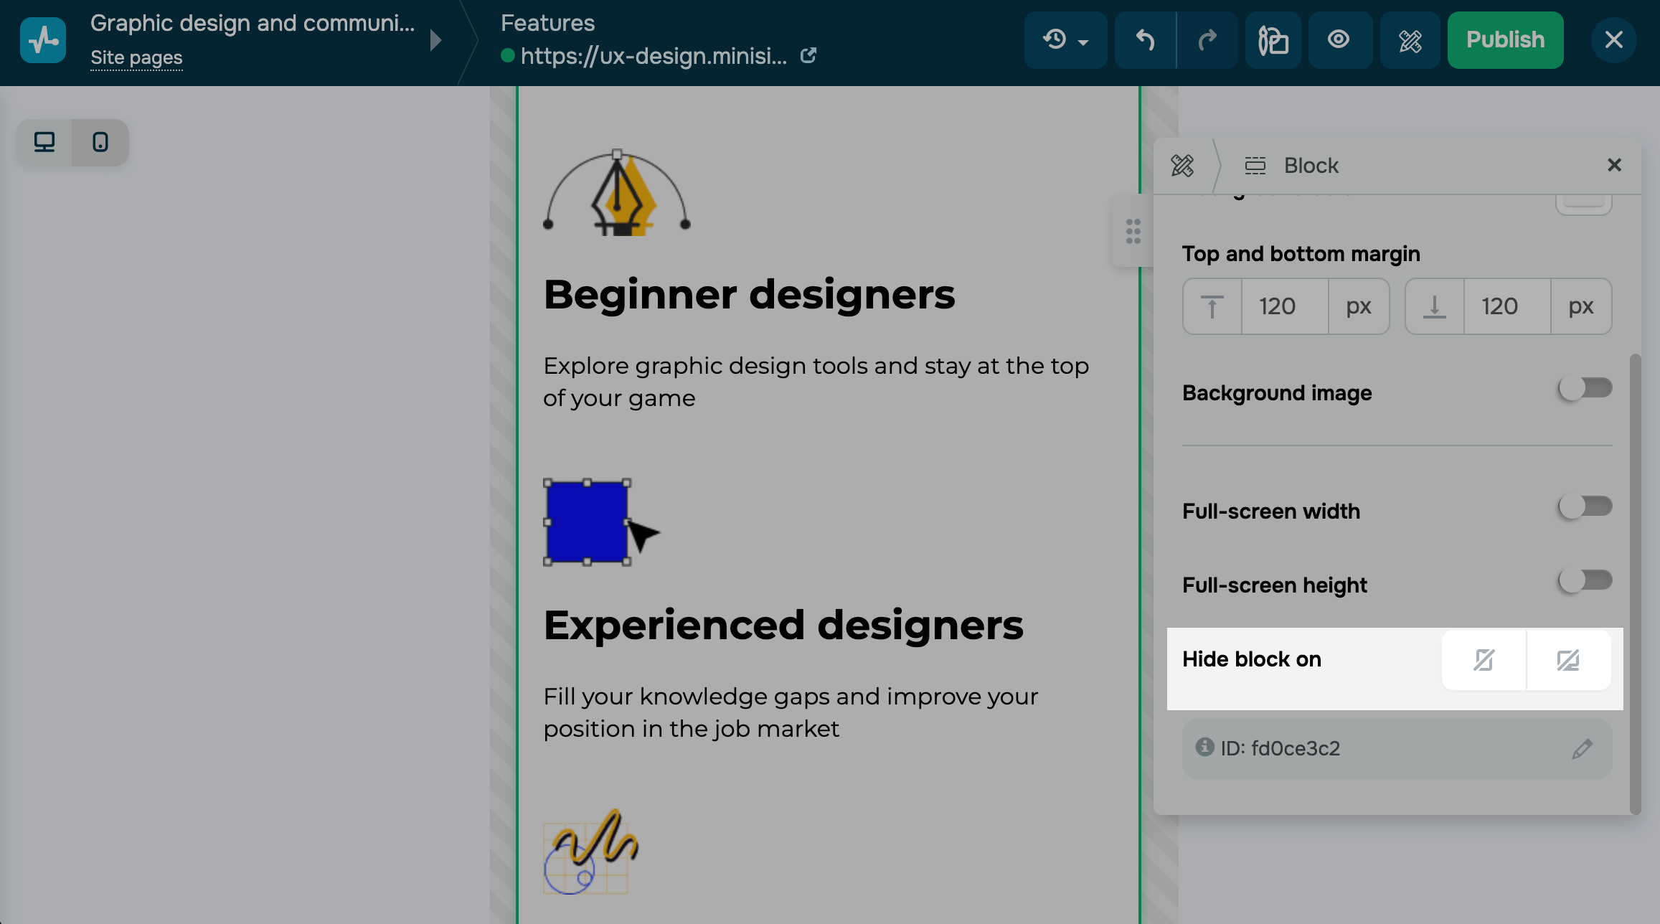Switch to mobile device view
Image resolution: width=1660 pixels, height=924 pixels.
coord(100,142)
